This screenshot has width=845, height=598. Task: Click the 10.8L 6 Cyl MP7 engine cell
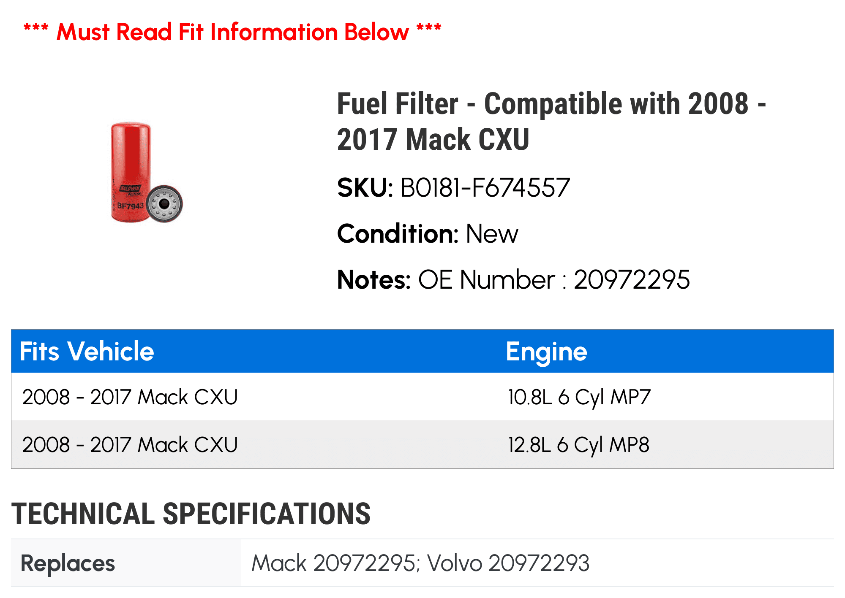click(579, 397)
